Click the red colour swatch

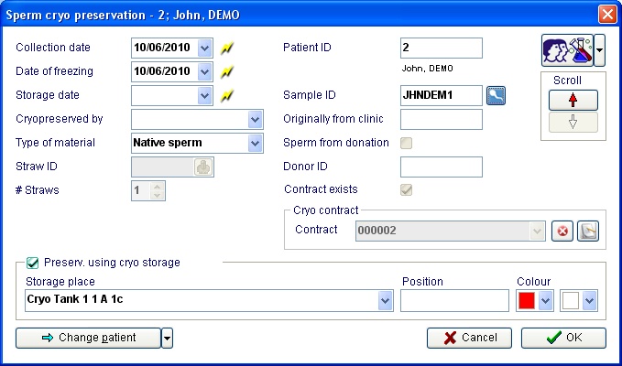click(527, 301)
